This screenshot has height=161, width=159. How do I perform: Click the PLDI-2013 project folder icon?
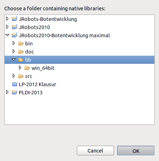[x=15, y=92]
